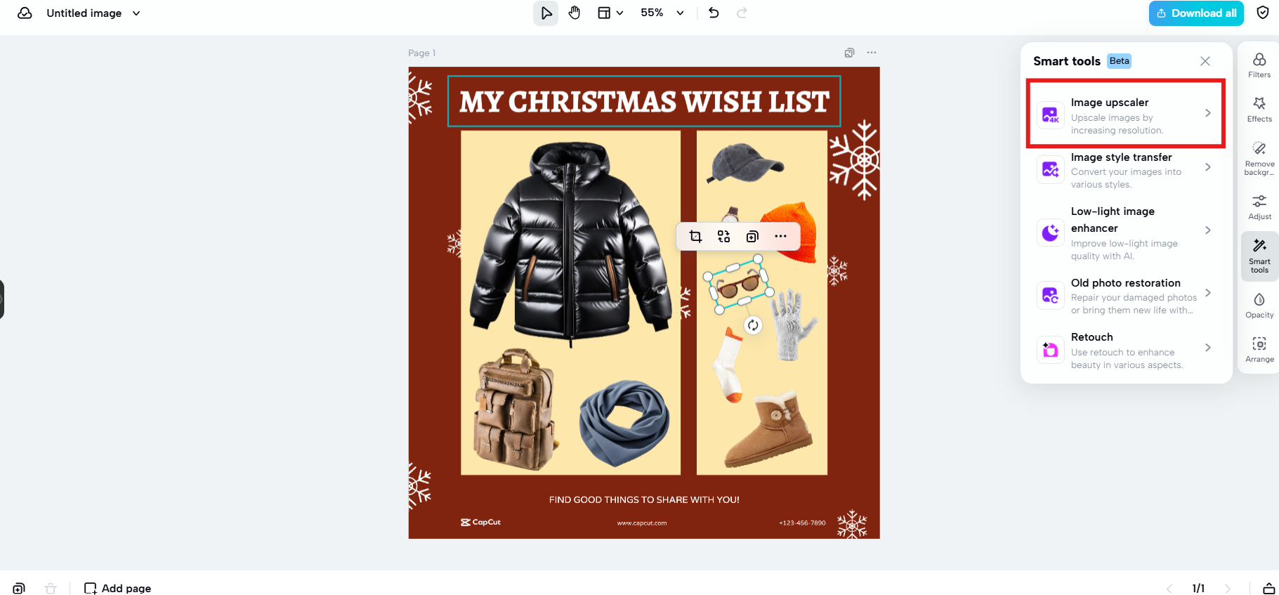Click the rotate handle below the sunglasses
The width and height of the screenshot is (1279, 595).
753,325
